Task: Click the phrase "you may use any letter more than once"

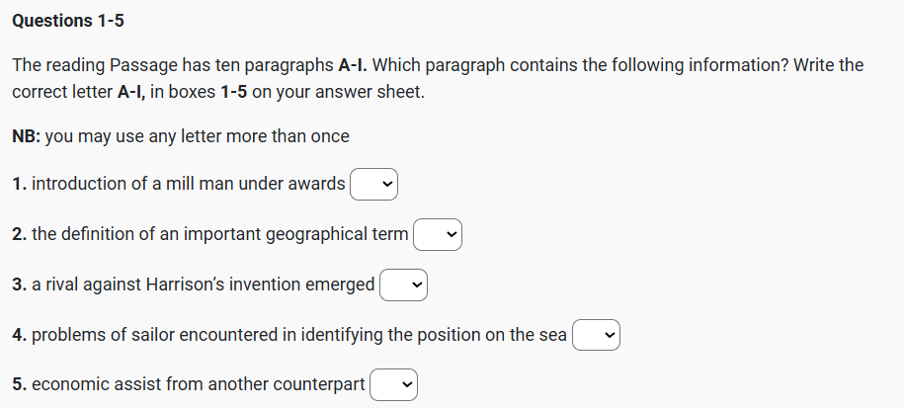Action: pyautogui.click(x=198, y=136)
